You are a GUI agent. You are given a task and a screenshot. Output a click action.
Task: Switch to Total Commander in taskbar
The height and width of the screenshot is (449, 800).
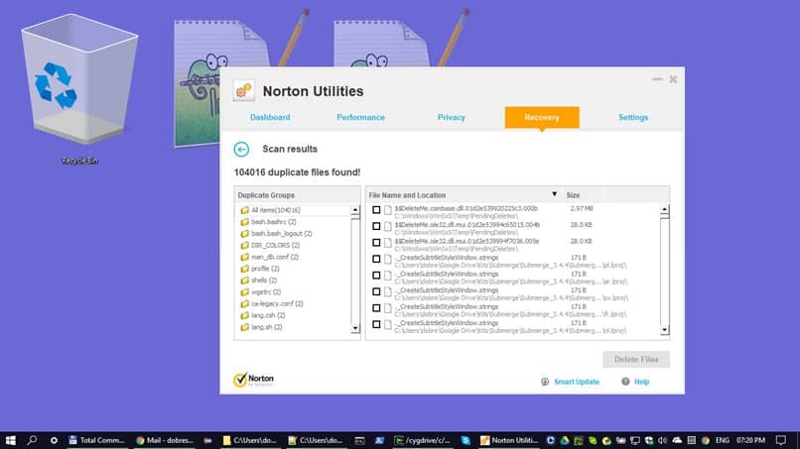97,440
